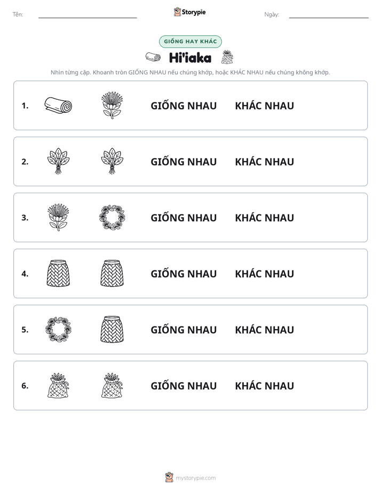Screen dimensions: 381x493
Task: Select the left leaf bundle in row 2
Action: point(58,161)
